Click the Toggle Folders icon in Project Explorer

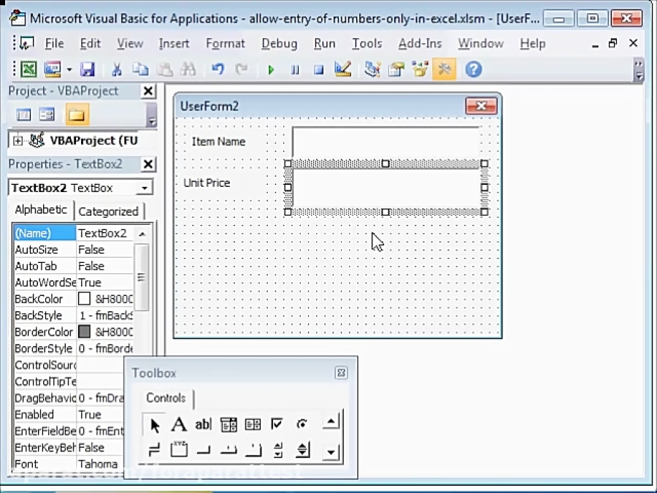click(75, 115)
